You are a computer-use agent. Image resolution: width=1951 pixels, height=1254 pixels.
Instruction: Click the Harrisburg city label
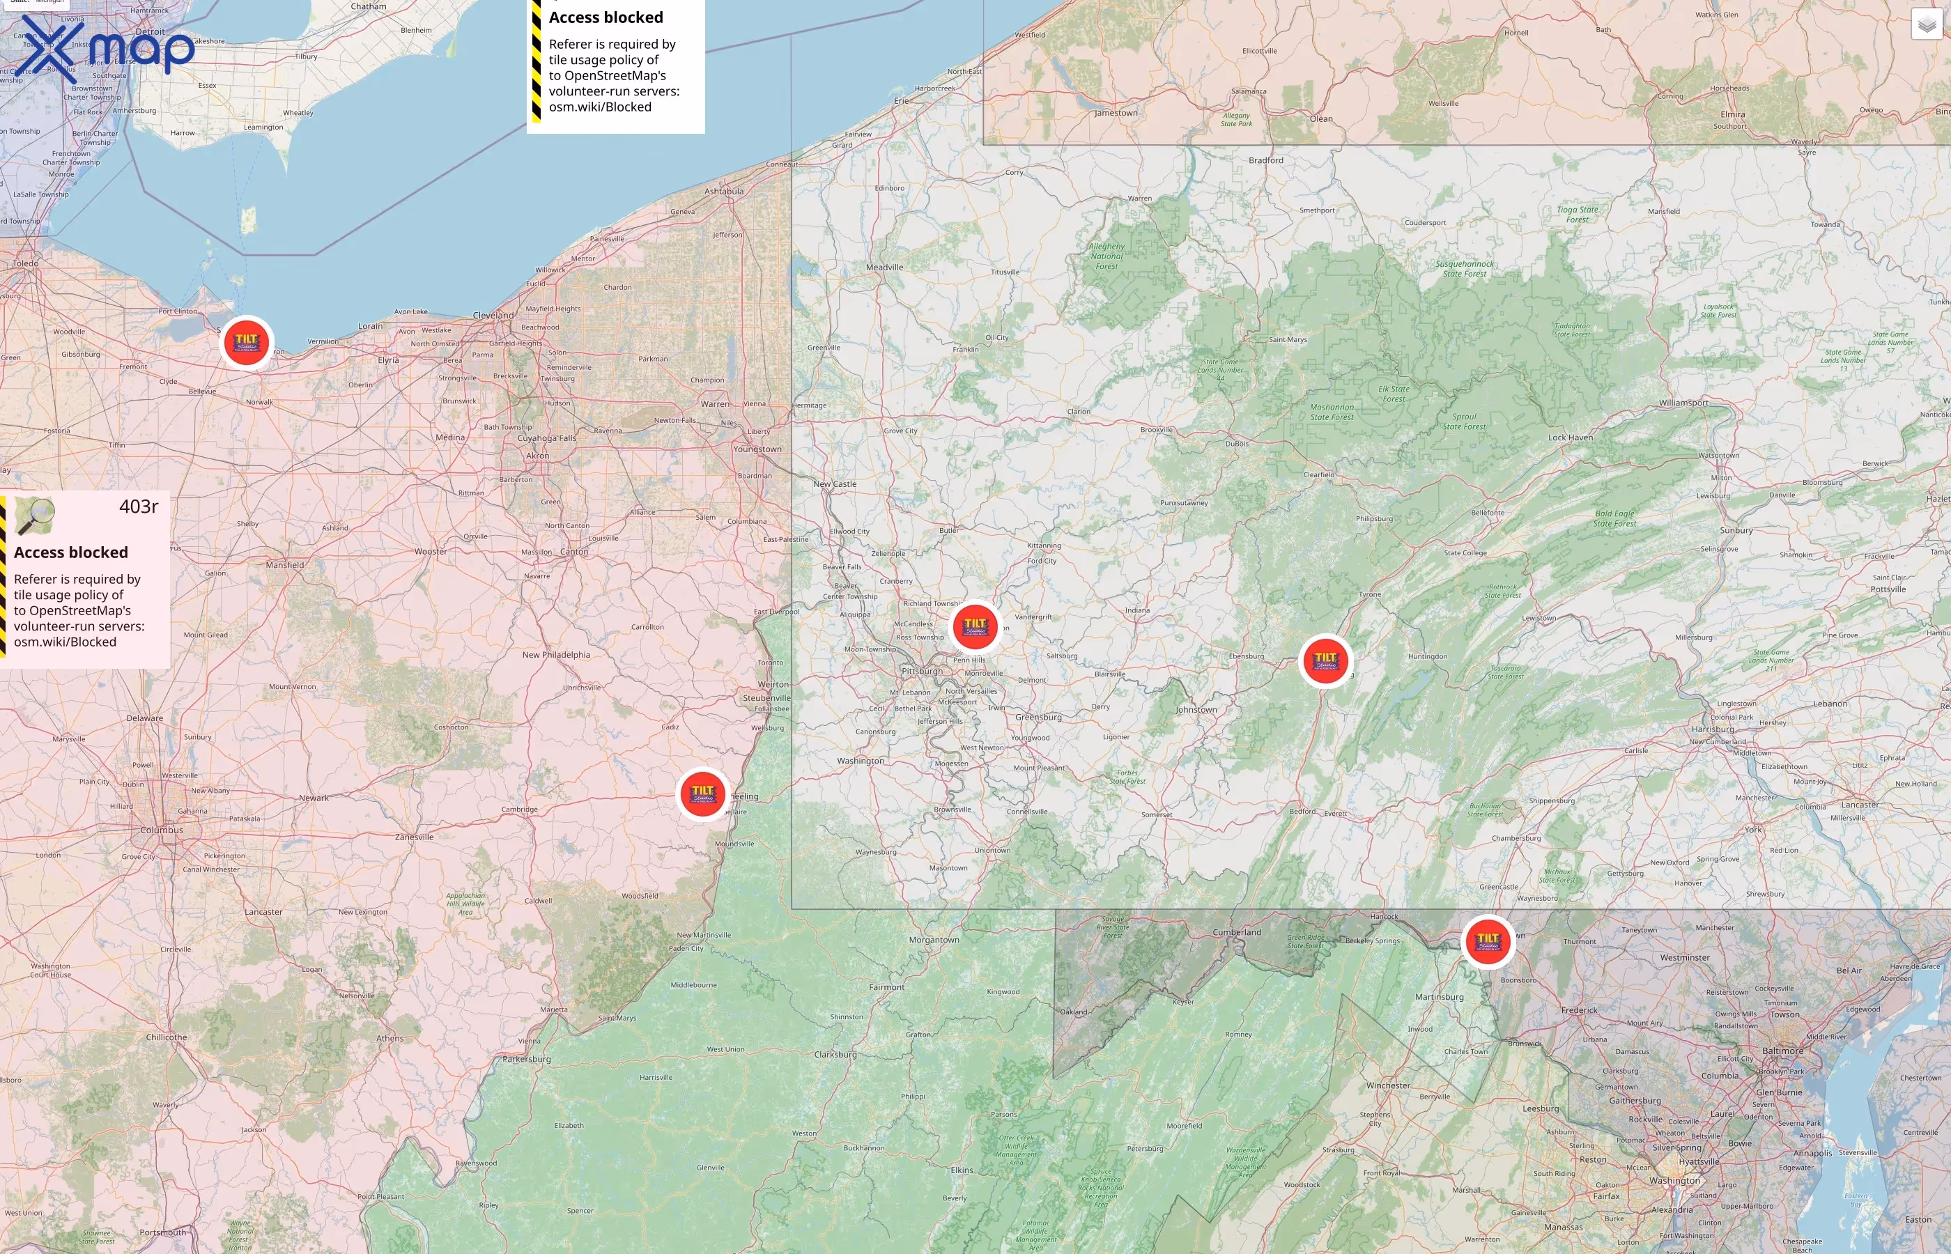[1713, 729]
